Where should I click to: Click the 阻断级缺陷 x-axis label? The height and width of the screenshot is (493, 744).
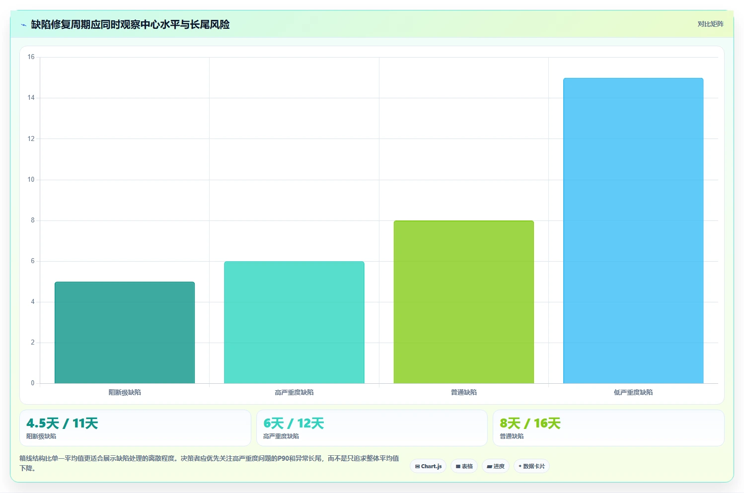click(x=125, y=392)
